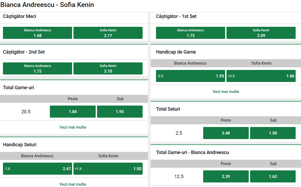This screenshot has height=187, width=301.
Task: Bet Peste 2.29 on Andreescu total games
Action: coord(226,176)
